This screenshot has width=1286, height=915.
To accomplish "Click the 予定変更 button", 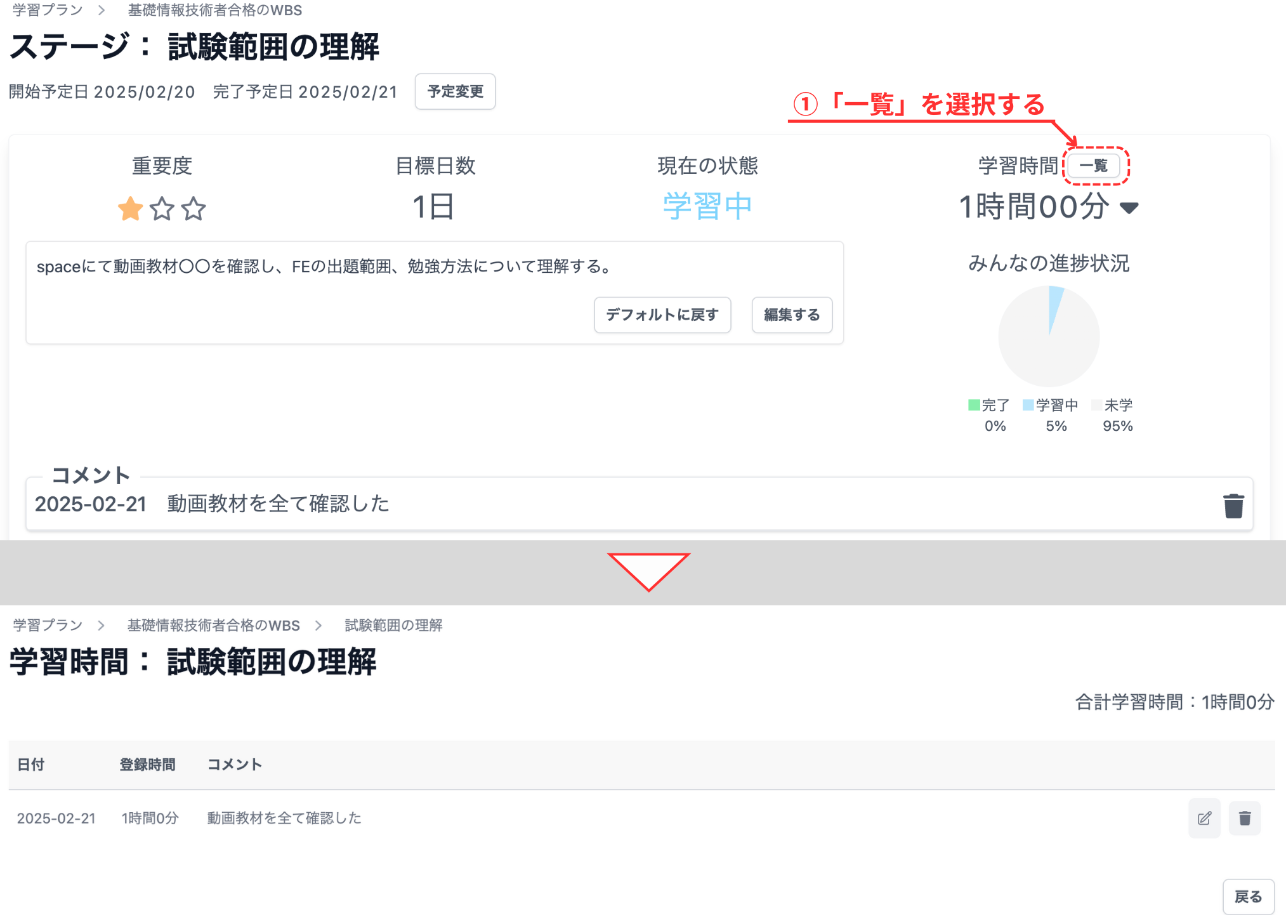I will click(455, 91).
